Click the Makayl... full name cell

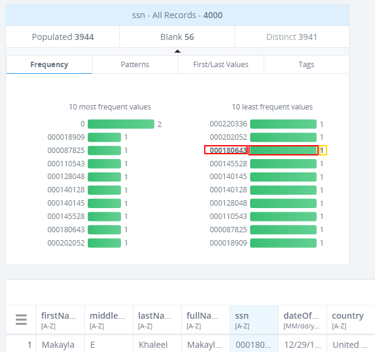pyautogui.click(x=205, y=345)
